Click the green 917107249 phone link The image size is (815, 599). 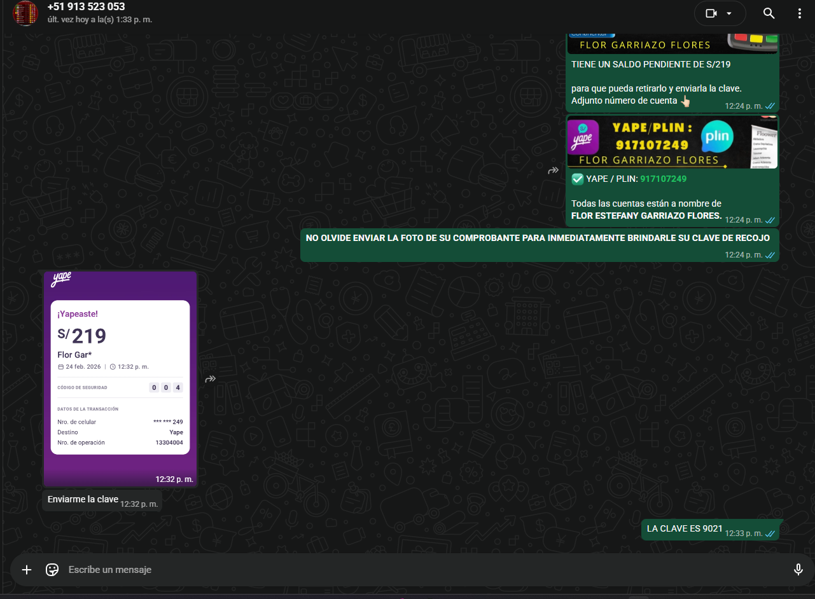point(663,179)
